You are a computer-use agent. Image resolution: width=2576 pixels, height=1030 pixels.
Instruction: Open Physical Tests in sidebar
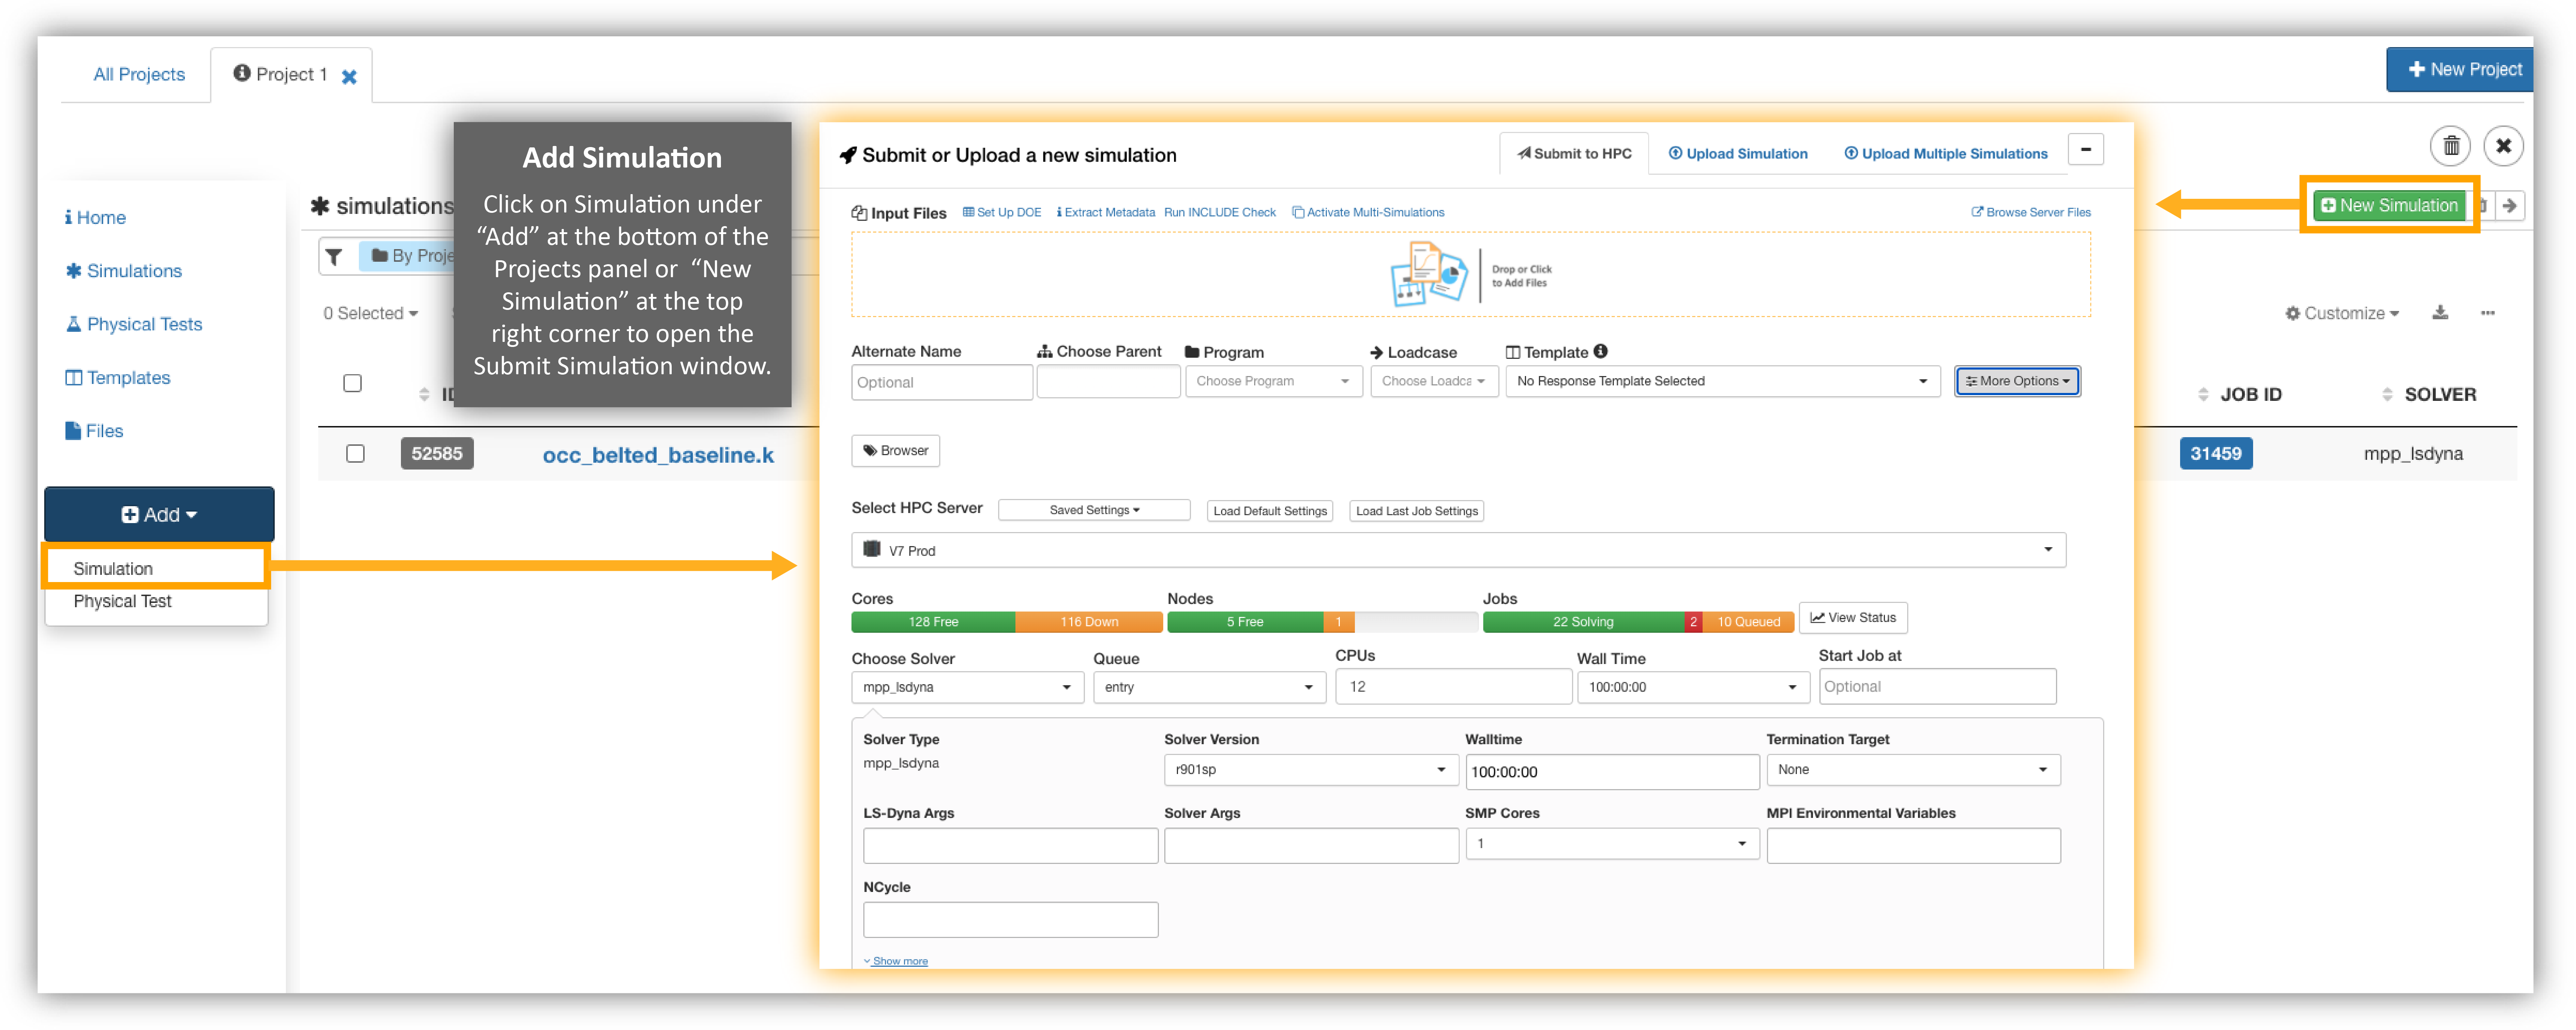tap(134, 324)
